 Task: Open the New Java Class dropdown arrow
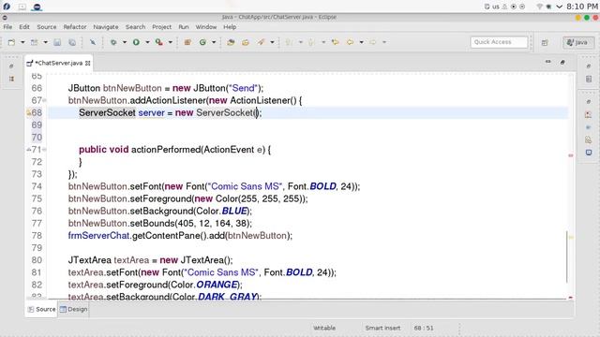(x=214, y=42)
